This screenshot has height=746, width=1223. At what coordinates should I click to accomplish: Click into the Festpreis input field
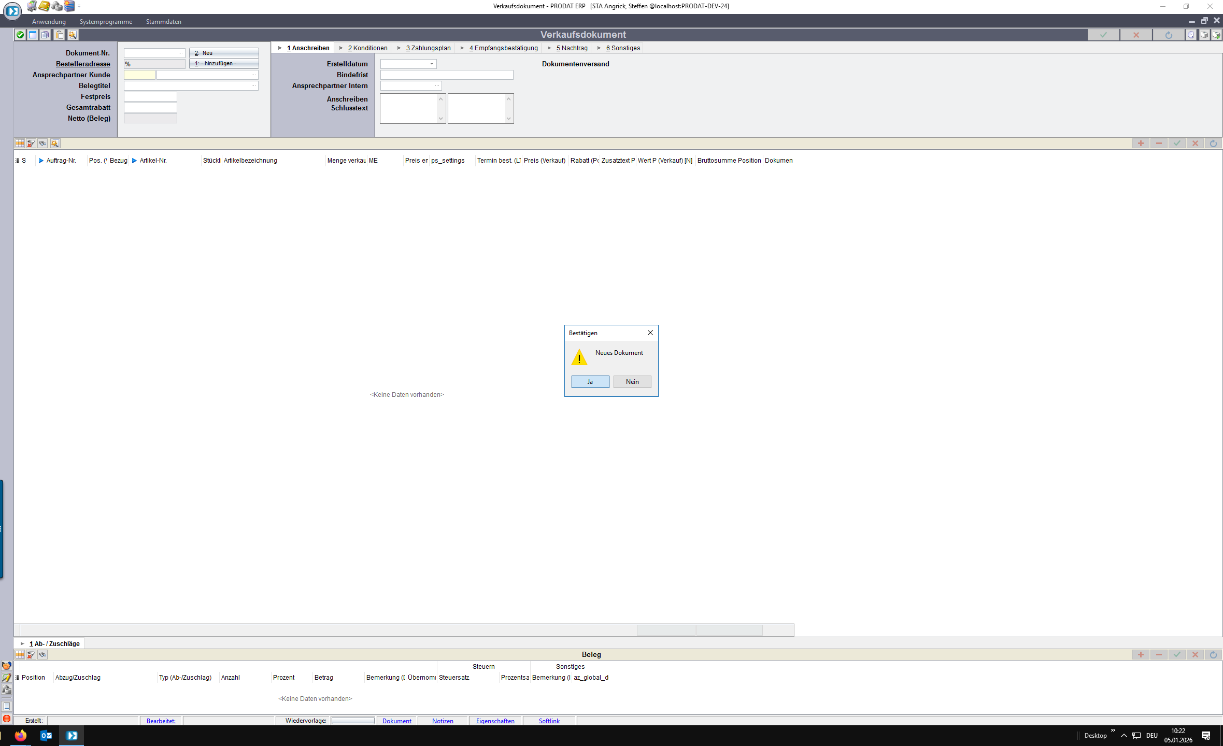pos(150,96)
